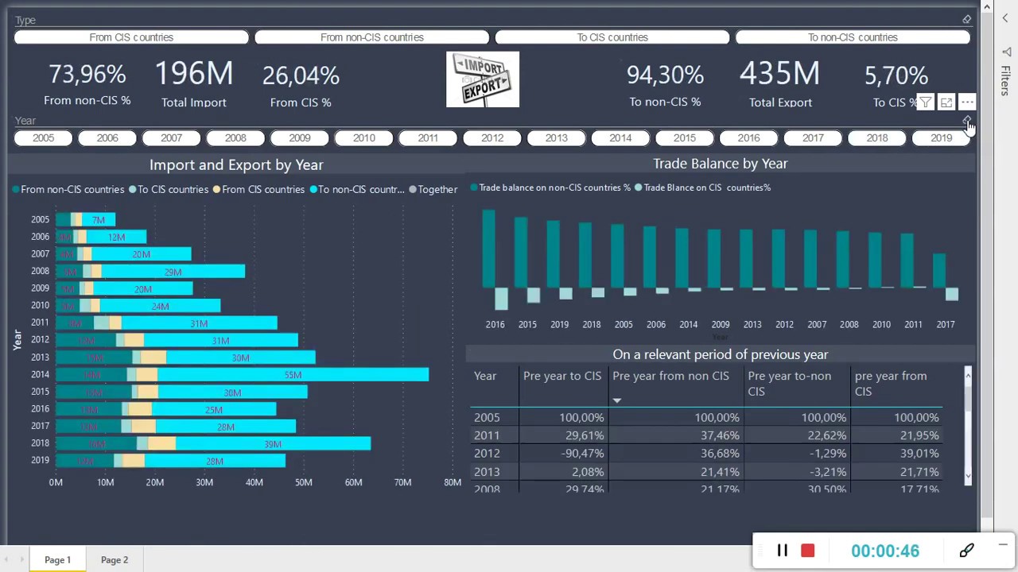Select year 2008 in the slicer
This screenshot has width=1018, height=572.
tap(235, 137)
